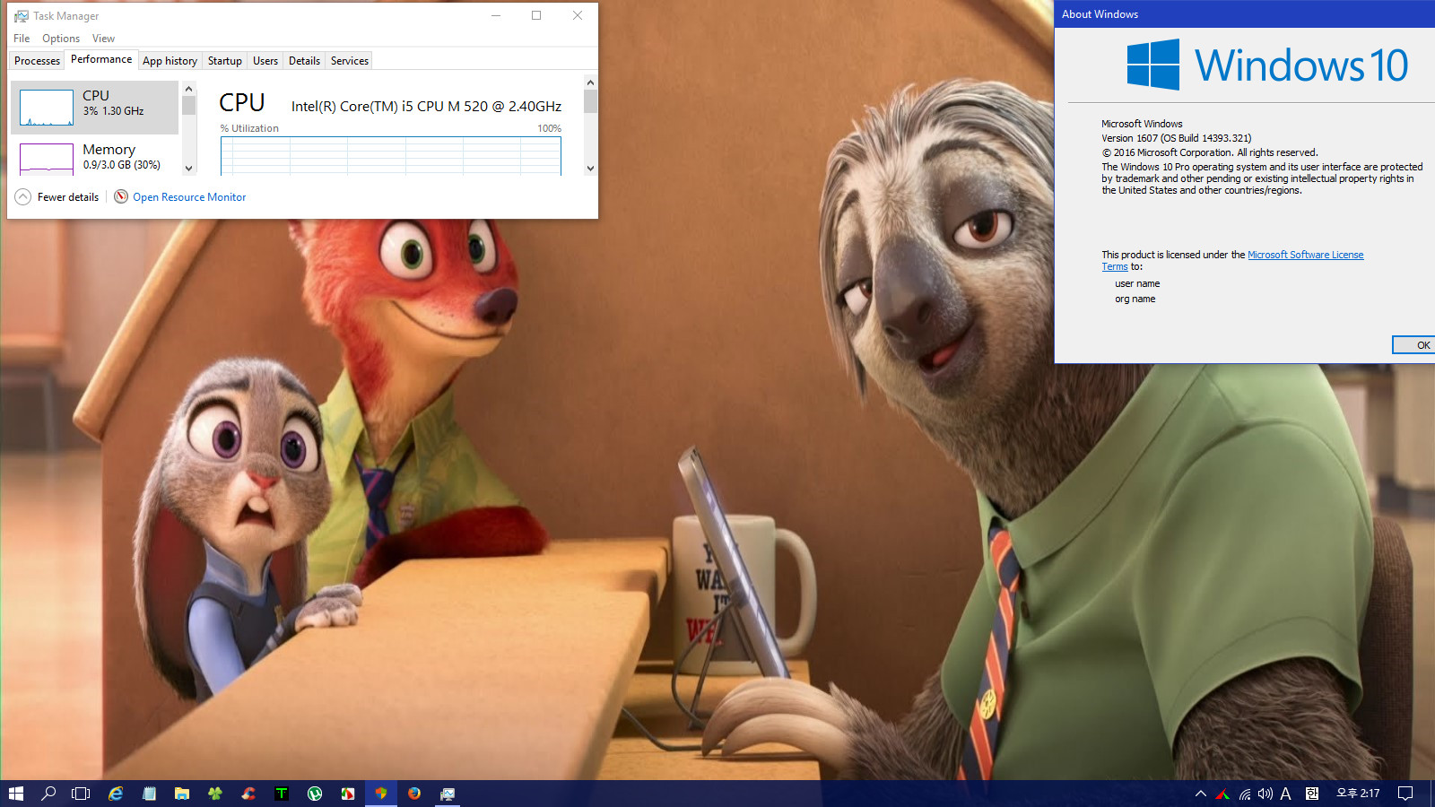The height and width of the screenshot is (807, 1435).
Task: Toggle the Korean 한 input language icon
Action: (1312, 794)
